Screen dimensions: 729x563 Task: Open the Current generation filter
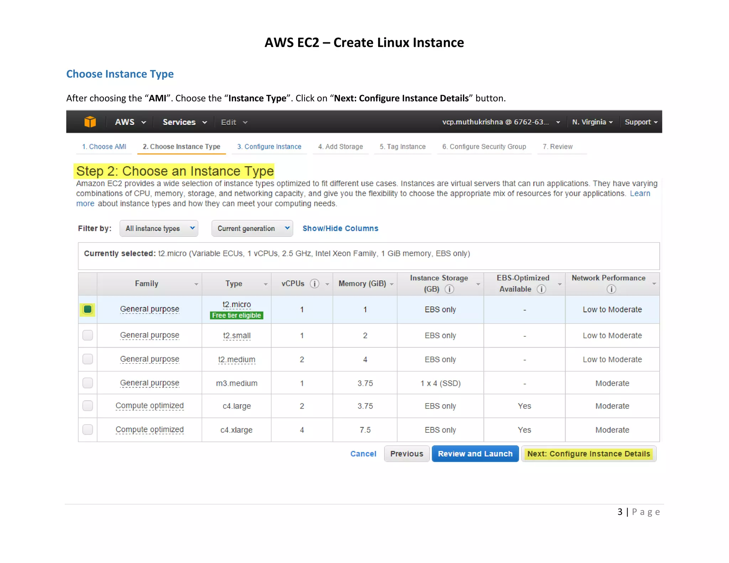[252, 228]
